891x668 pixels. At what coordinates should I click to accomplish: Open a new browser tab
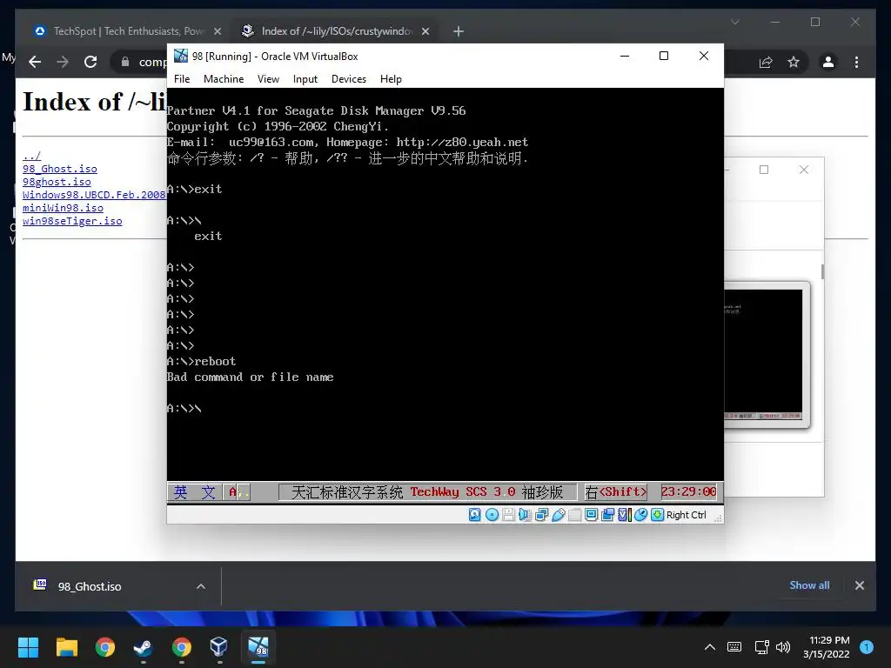pyautogui.click(x=459, y=31)
